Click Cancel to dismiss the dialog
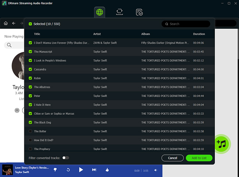This screenshot has height=177, width=239. coord(172,158)
